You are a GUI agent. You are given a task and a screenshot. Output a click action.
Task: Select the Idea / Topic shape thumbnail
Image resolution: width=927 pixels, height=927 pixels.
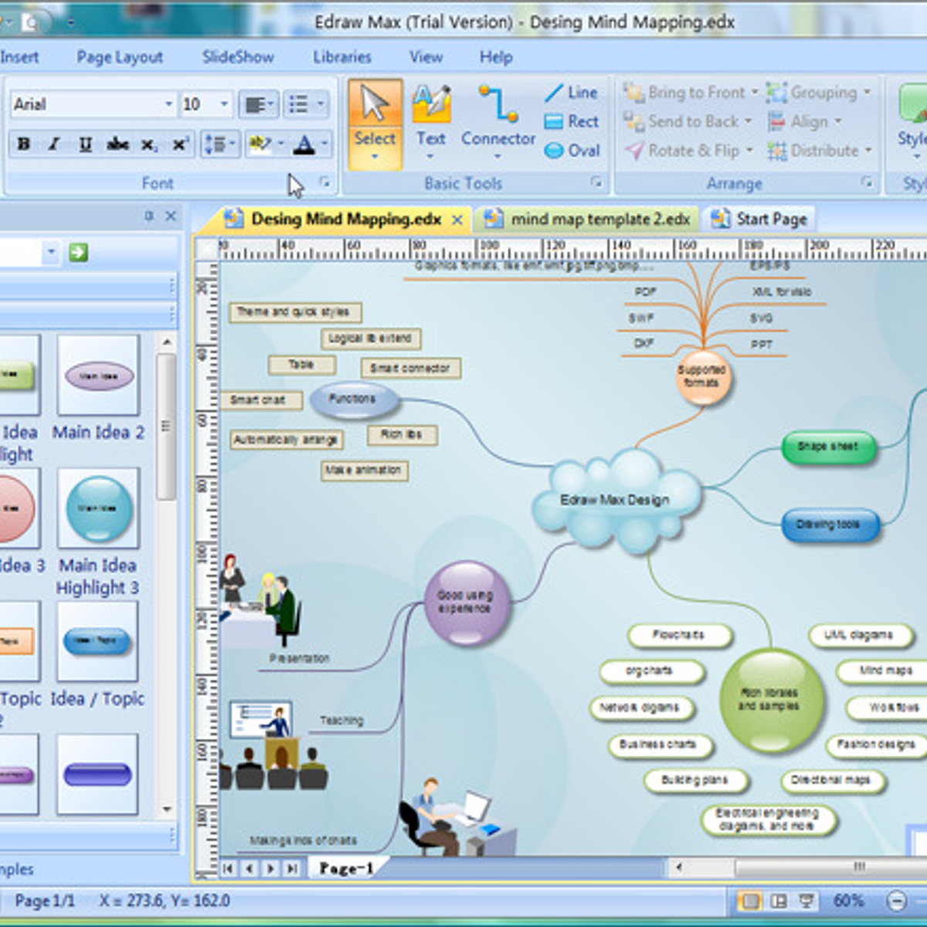click(x=98, y=641)
